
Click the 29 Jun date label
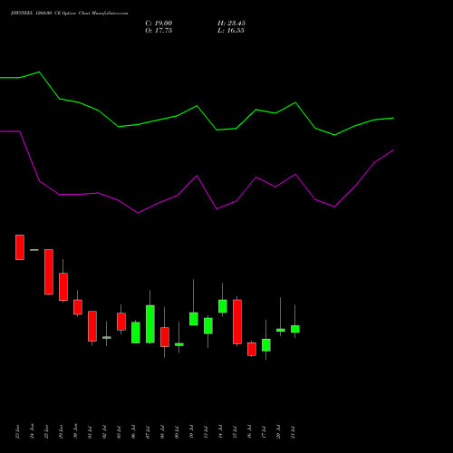61,431
